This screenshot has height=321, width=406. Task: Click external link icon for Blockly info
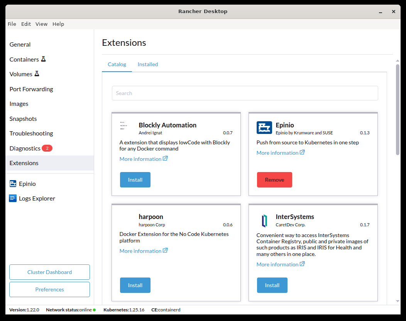[165, 159]
